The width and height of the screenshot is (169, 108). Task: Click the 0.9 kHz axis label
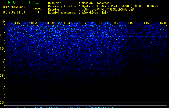pos(2,62)
